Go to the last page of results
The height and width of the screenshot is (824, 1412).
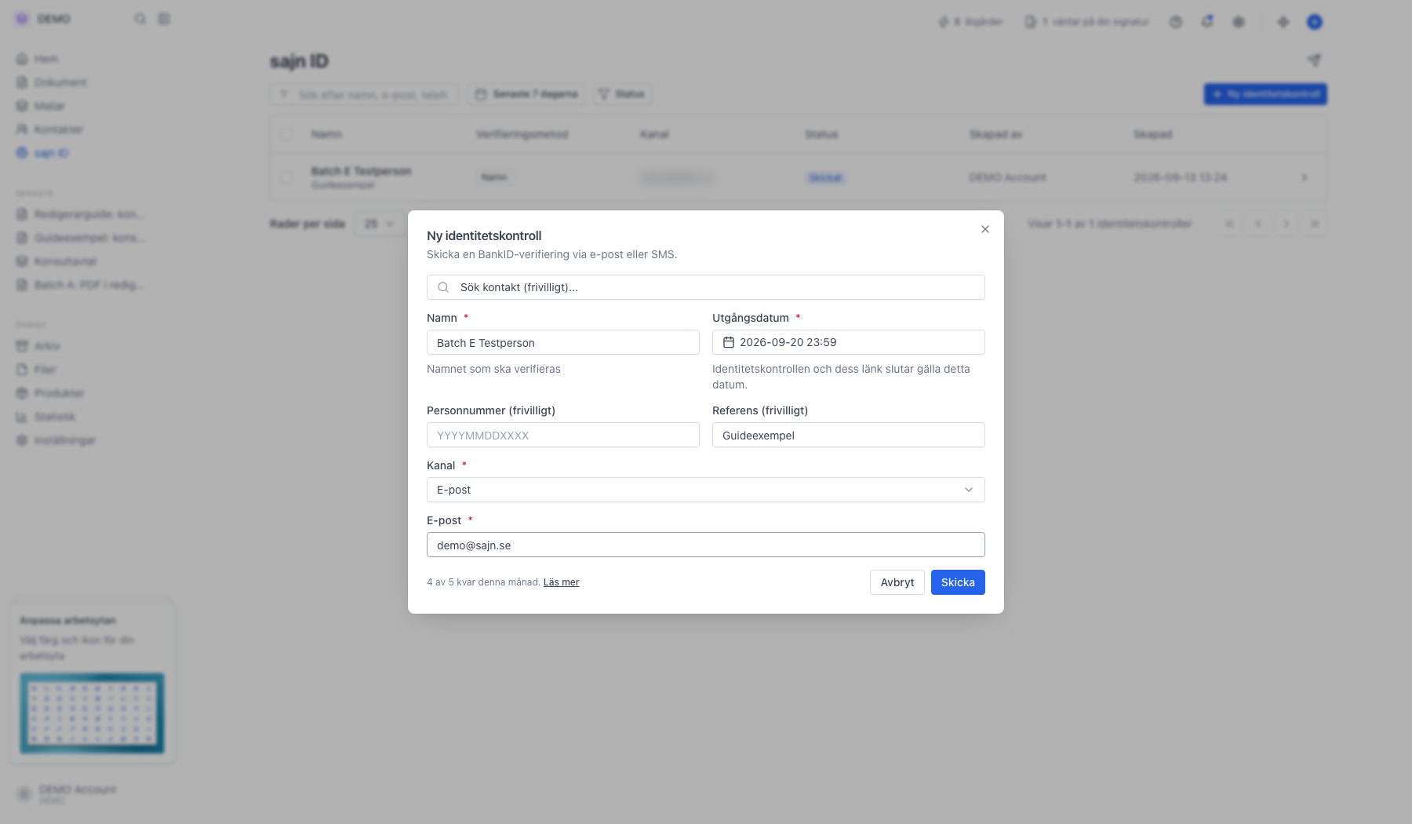coord(1315,224)
